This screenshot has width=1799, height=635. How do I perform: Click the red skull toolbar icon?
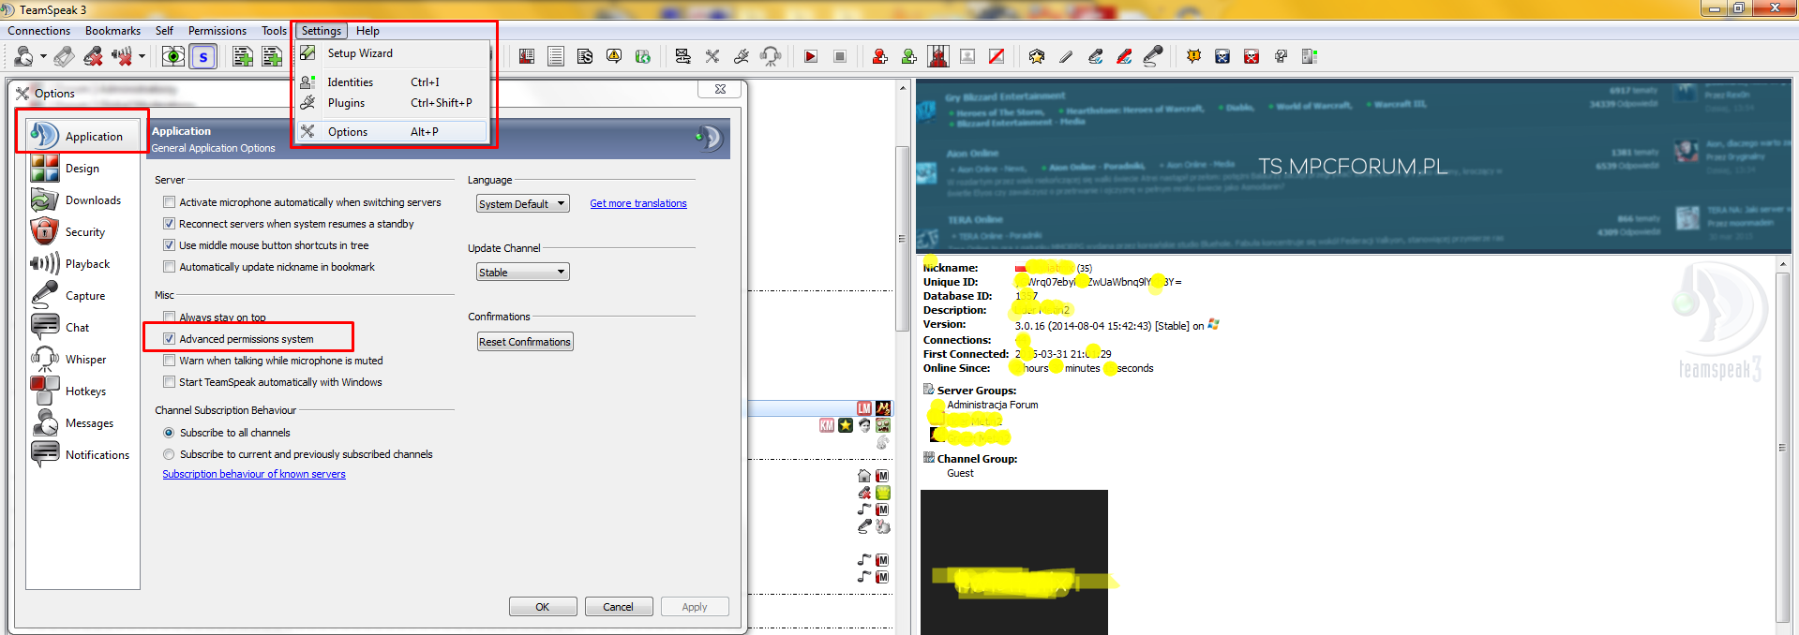click(1252, 57)
